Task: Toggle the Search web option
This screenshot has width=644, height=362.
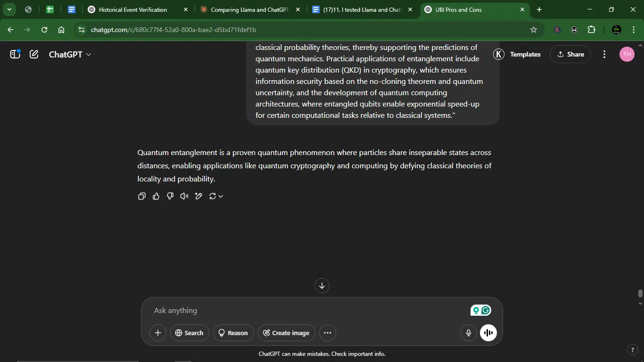Action: coord(190,333)
